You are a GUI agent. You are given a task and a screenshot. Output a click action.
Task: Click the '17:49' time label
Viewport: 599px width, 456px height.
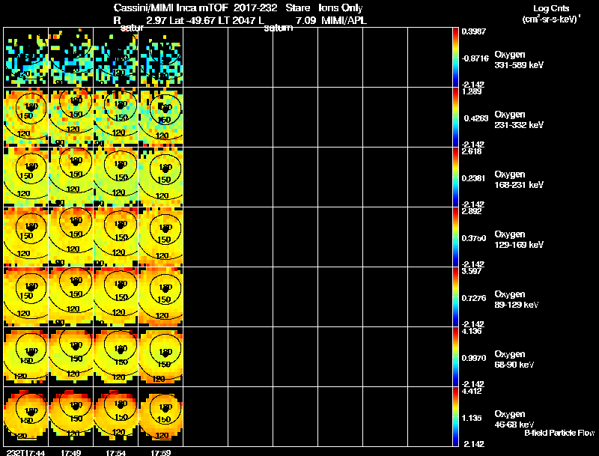coord(70,452)
